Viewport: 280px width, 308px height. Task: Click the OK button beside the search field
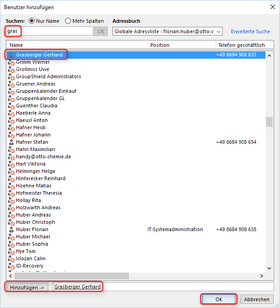coord(101,31)
